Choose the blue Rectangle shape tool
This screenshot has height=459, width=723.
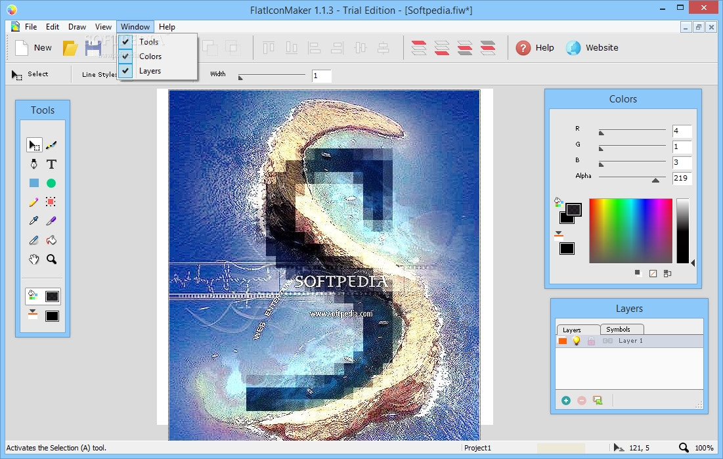pyautogui.click(x=34, y=183)
